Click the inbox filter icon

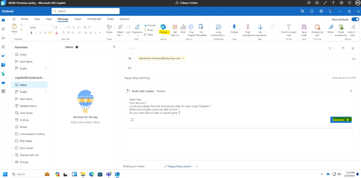114,47
